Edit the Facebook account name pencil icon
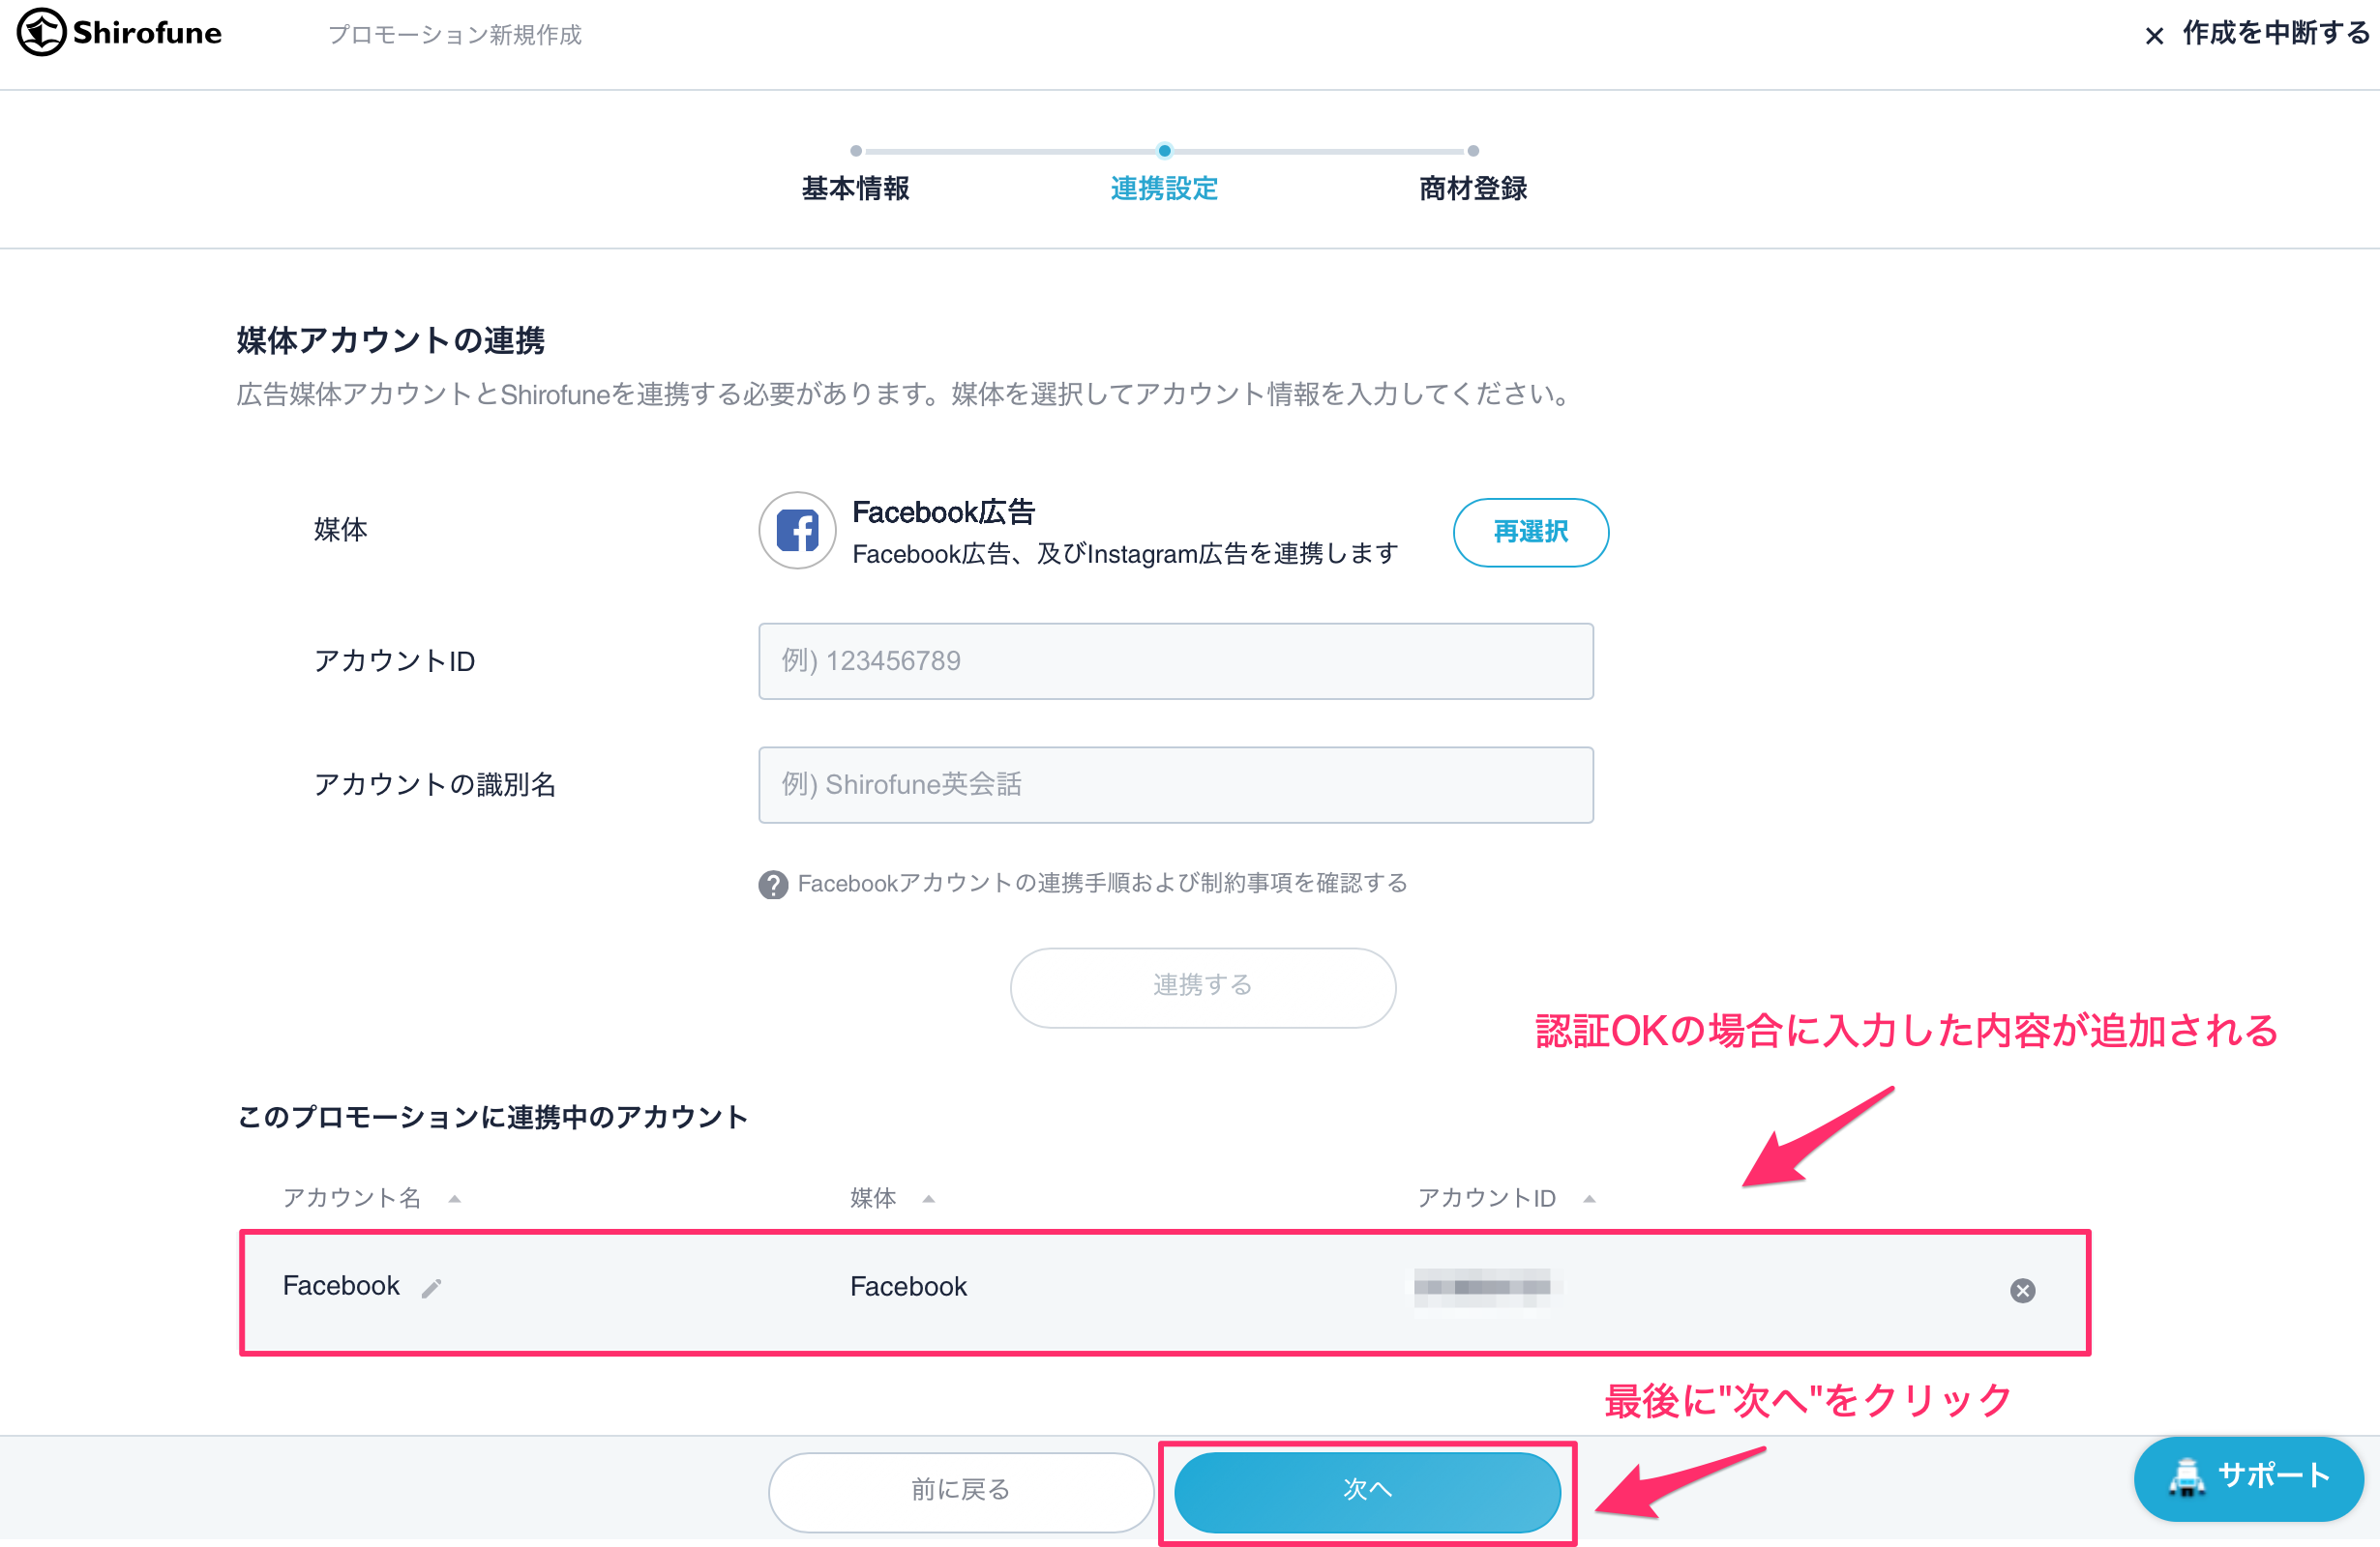This screenshot has width=2380, height=1547. click(431, 1288)
